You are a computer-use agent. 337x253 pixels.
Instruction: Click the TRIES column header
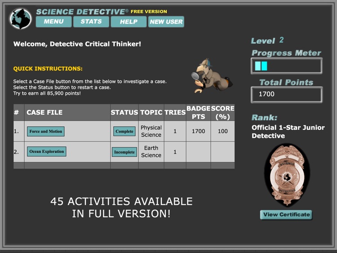tap(175, 112)
